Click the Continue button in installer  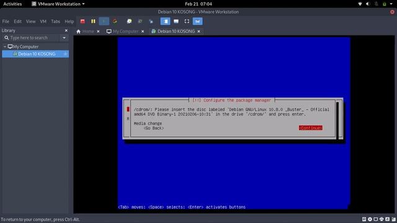pyautogui.click(x=310, y=128)
